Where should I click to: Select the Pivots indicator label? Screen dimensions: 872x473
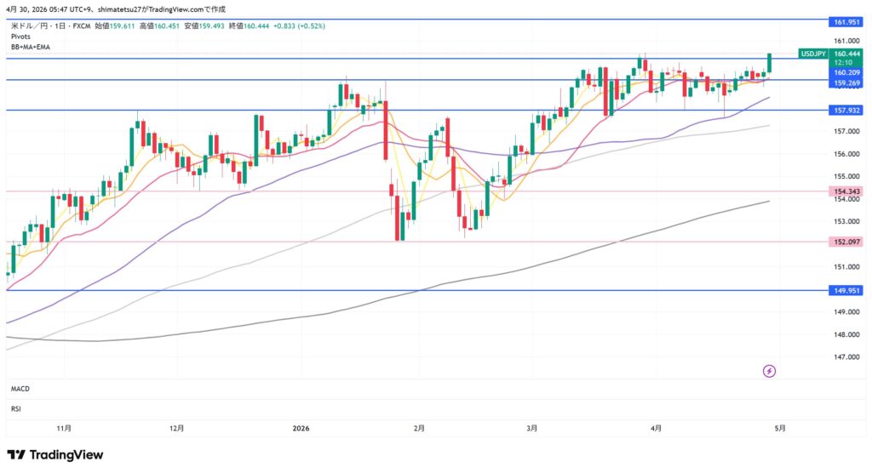20,37
